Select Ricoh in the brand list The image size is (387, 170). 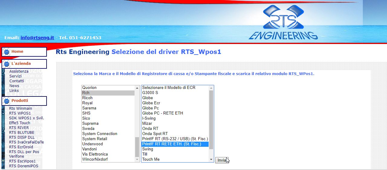[108, 98]
